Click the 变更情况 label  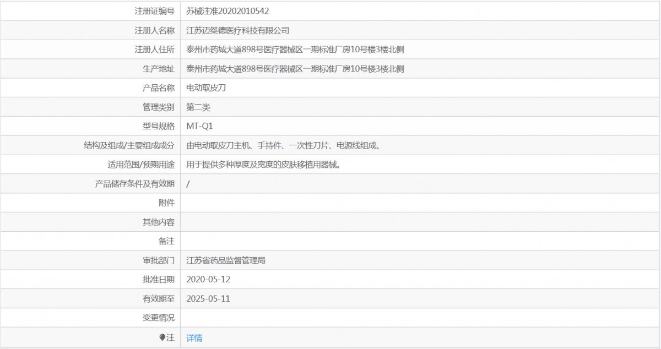click(x=159, y=318)
